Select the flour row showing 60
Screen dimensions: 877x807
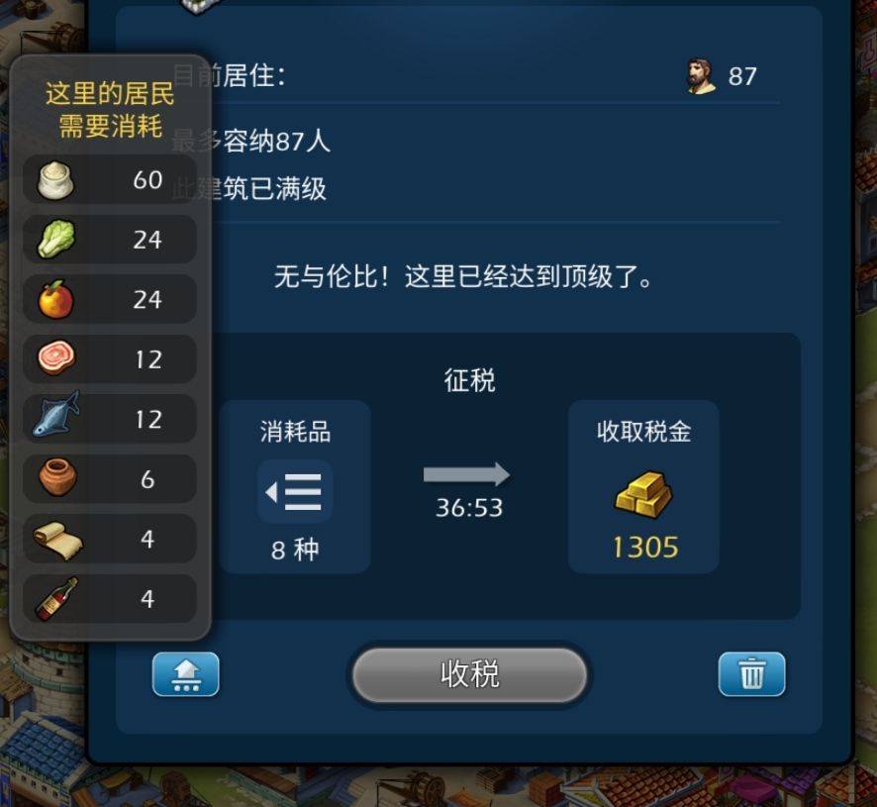(110, 179)
